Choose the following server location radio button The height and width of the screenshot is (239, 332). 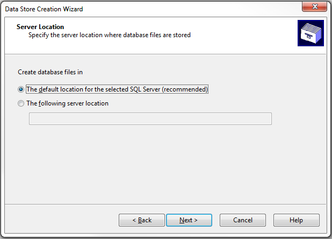(21, 103)
